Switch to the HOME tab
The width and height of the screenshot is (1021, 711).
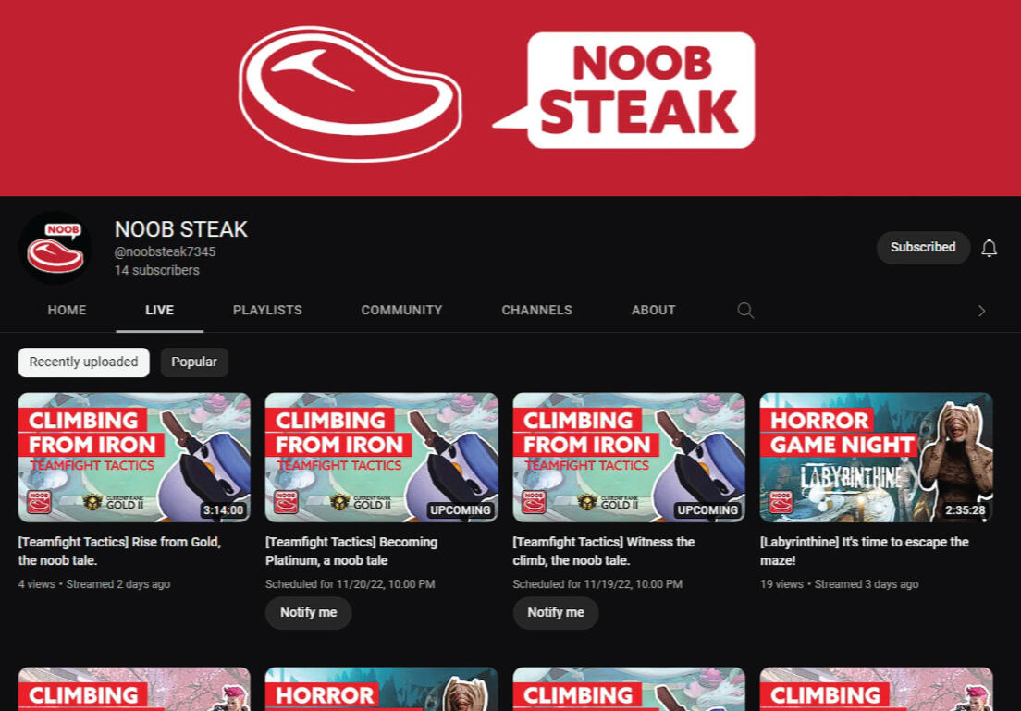tap(68, 310)
